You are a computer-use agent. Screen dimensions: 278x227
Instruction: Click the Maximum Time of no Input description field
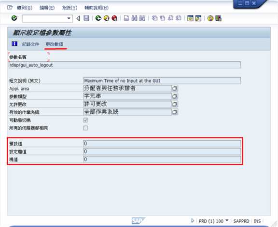point(162,80)
